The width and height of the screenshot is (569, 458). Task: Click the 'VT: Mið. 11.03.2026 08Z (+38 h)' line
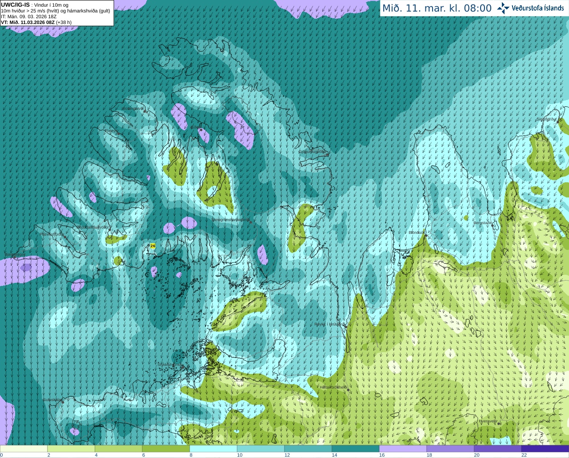pos(36,22)
